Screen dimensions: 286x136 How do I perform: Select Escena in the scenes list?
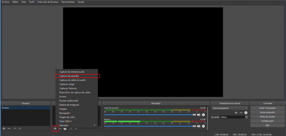26,108
